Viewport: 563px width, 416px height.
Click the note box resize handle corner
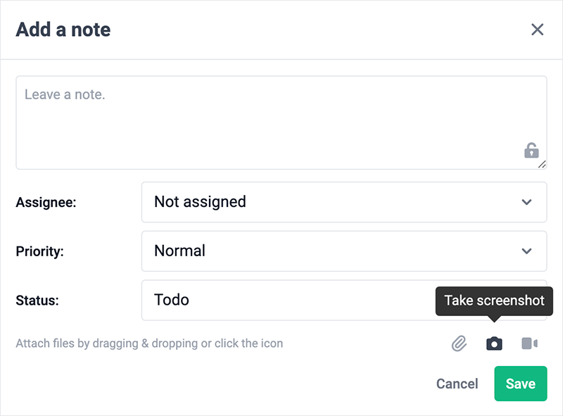[543, 165]
